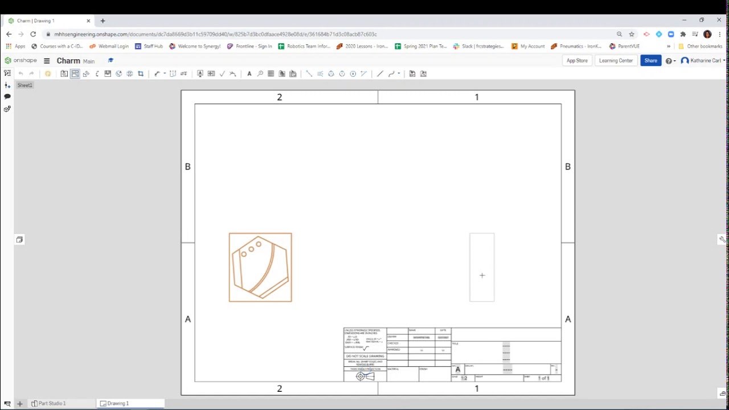The image size is (729, 410).
Task: Click the Add sheet plus icon on left
Action: pos(7,85)
